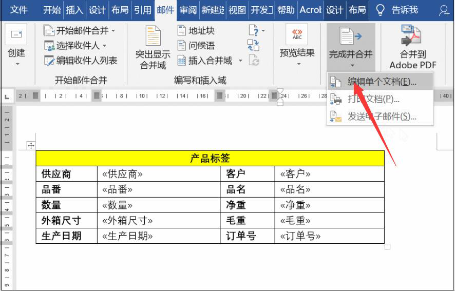This screenshot has width=455, height=291.
Task: Switch to the 开始 ribbon tab
Action: coord(52,10)
